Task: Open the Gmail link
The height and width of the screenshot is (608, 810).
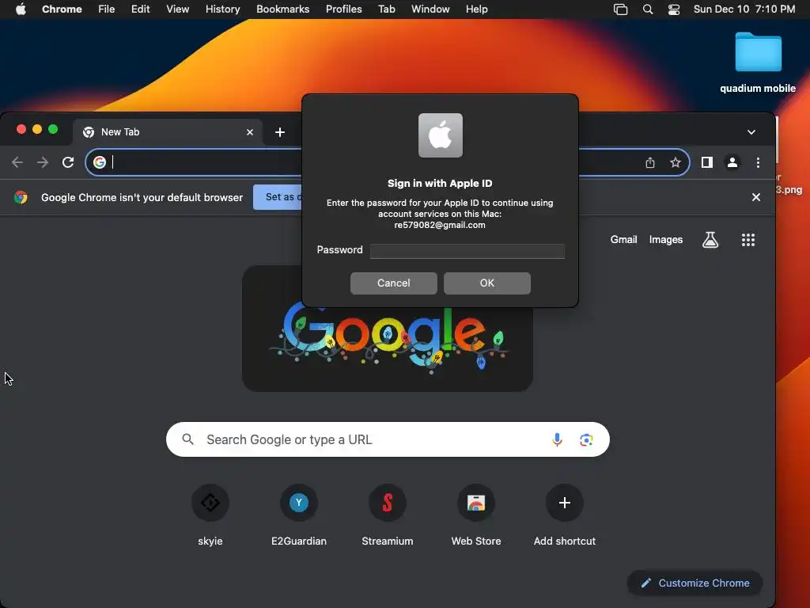Action: [623, 239]
